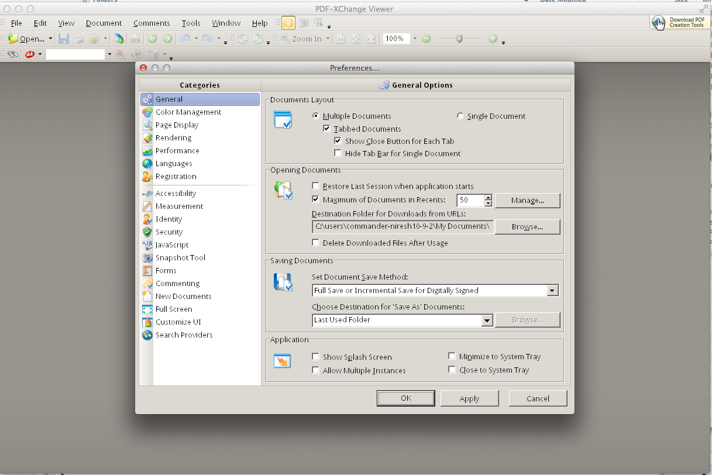Open the Zoom In tool dropdown arrow
Viewport: 712px width, 475px height.
pos(328,39)
